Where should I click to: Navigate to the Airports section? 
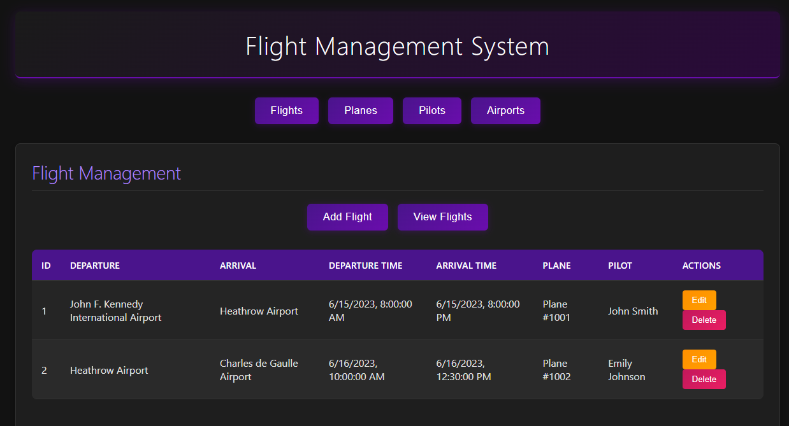(505, 111)
